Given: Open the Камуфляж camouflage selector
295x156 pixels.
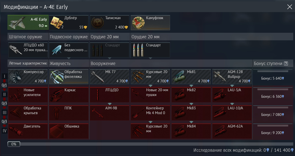Looking at the screenshot, I should 150,23.
